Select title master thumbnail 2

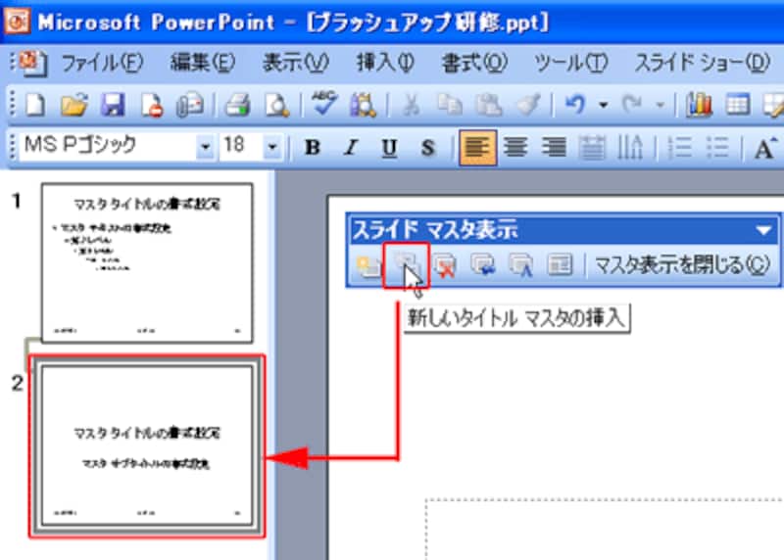point(147,446)
